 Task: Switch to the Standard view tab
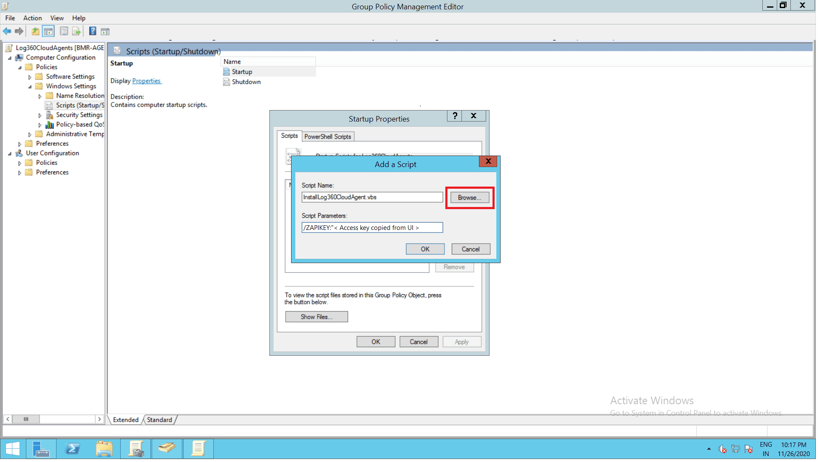click(x=159, y=419)
